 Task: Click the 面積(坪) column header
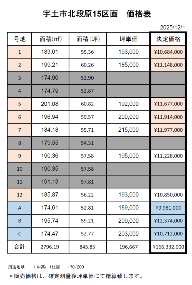pos(88,39)
